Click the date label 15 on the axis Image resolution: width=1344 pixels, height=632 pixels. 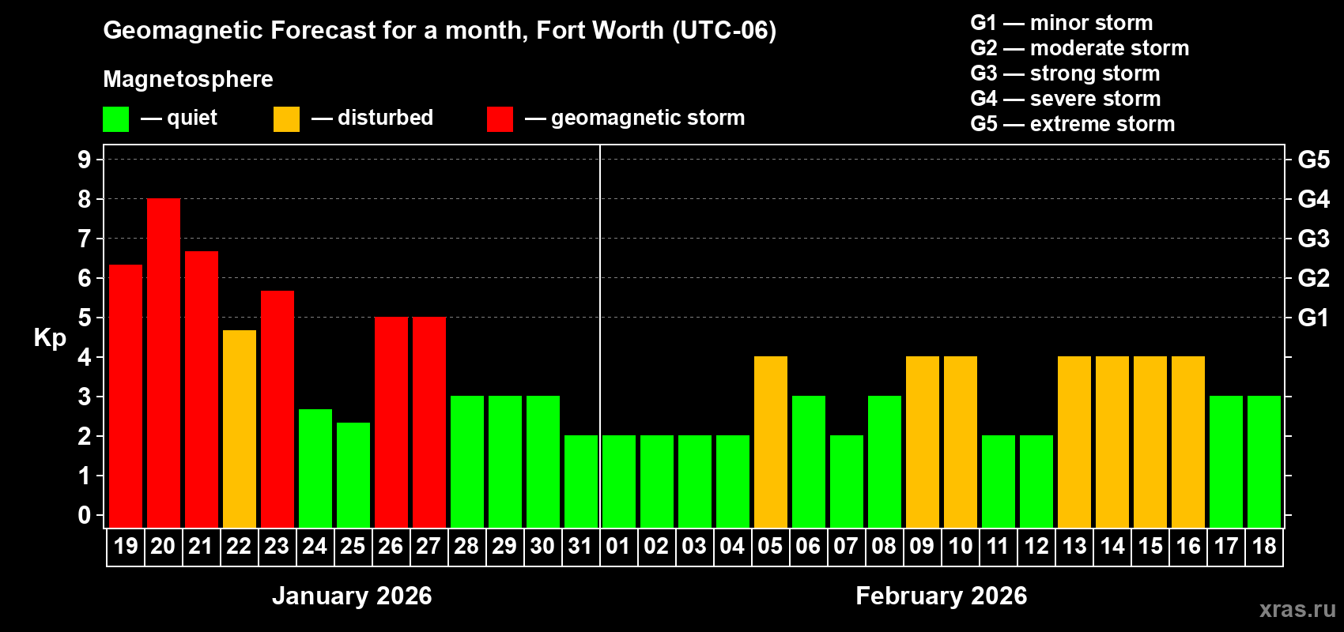click(x=1150, y=546)
